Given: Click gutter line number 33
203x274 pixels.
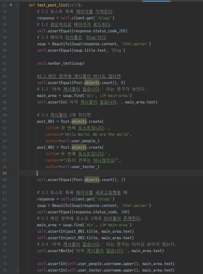Looking at the screenshot, I should [5, 5].
